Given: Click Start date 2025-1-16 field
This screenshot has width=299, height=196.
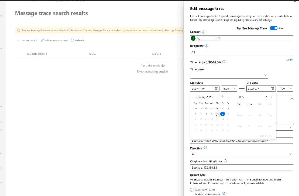Looking at the screenshot, I should (x=205, y=89).
